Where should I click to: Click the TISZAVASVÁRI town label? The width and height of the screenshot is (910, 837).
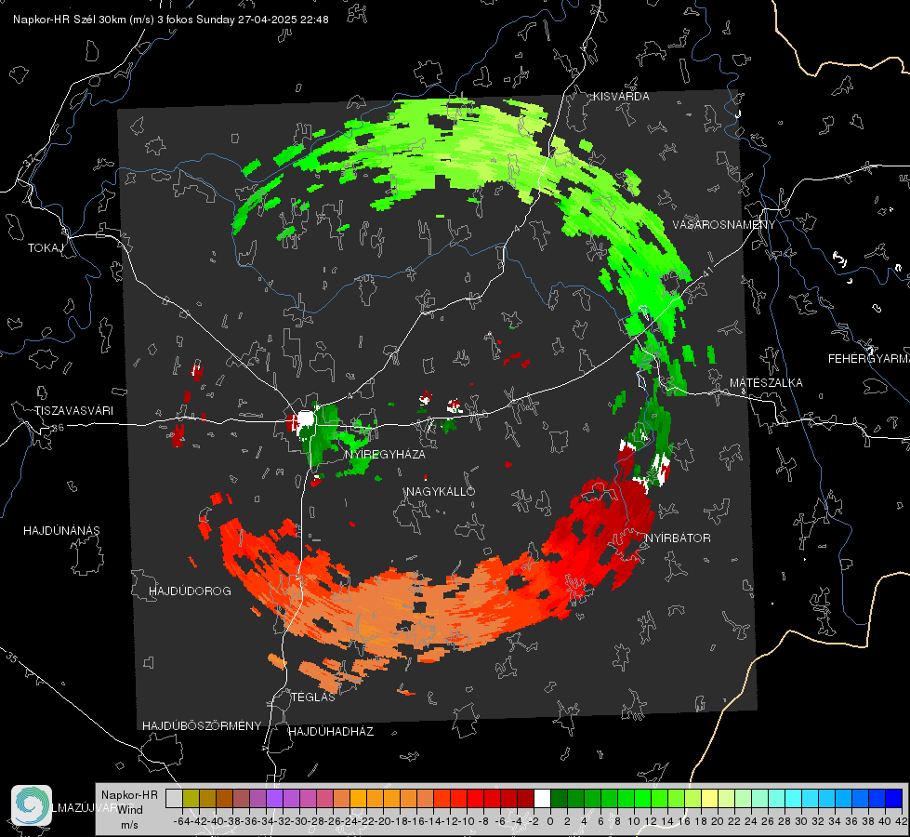73,411
